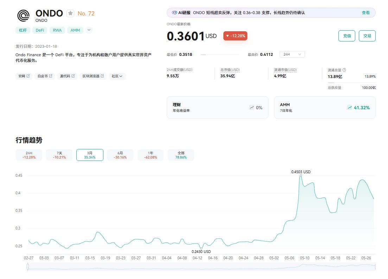Select the 全部 trend tab
The height and width of the screenshot is (279, 388).
(181, 155)
